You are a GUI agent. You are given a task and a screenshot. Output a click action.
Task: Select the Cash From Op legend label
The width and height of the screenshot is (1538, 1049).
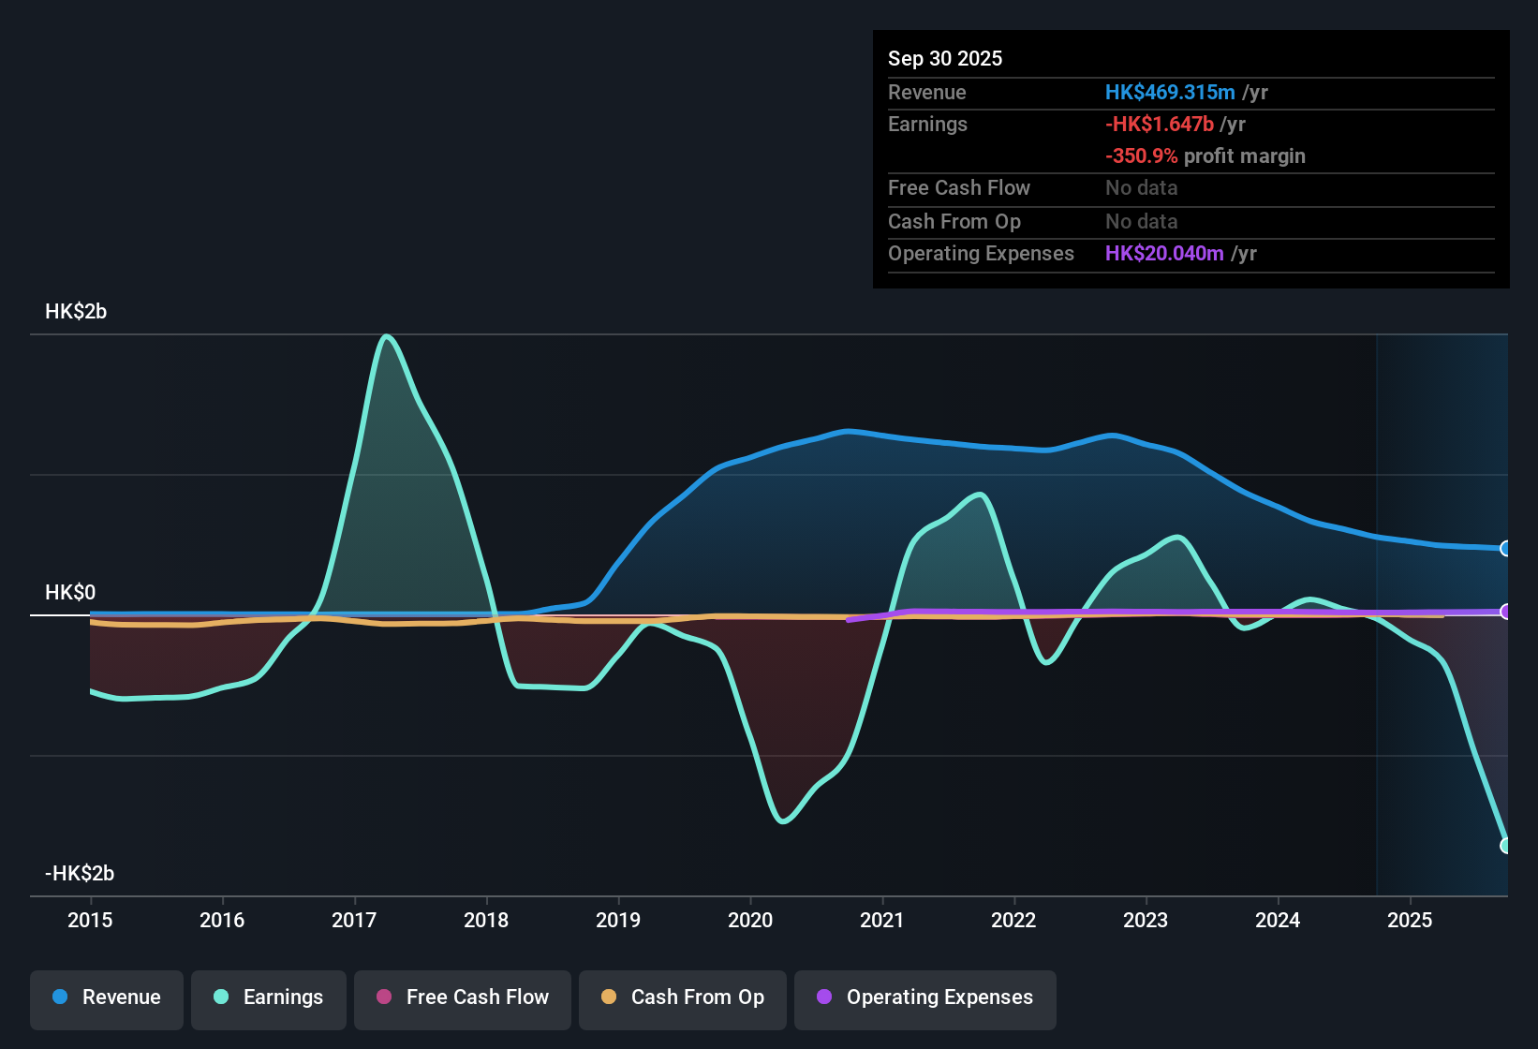coord(697,997)
